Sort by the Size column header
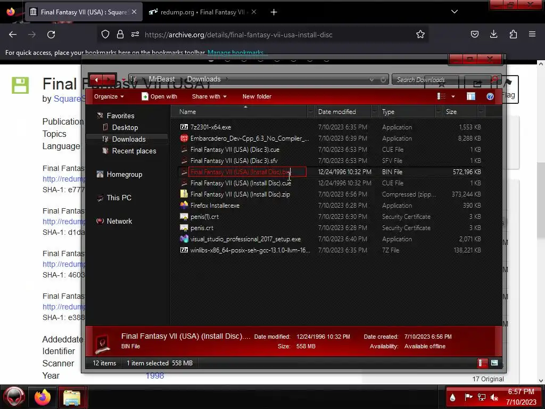The height and width of the screenshot is (409, 545). [459, 112]
